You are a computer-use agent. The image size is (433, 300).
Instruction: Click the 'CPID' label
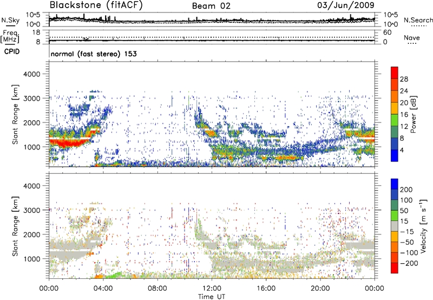point(12,51)
